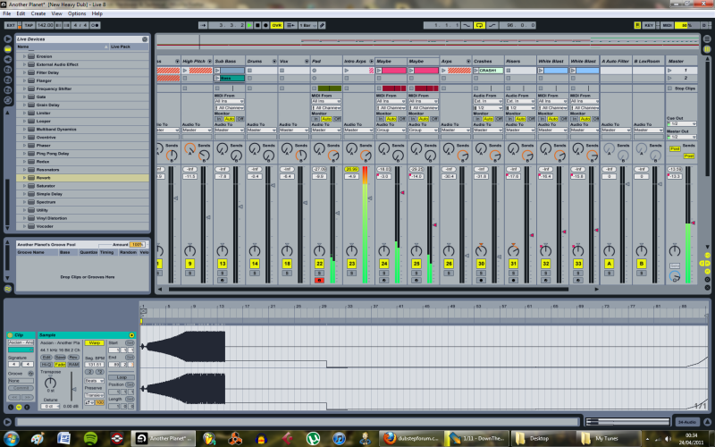Open the warp mode Beats dropdown
Viewport: 715px width, 447px height.
pos(95,381)
